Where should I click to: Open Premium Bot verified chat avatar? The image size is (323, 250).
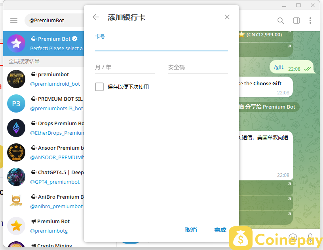click(x=16, y=43)
